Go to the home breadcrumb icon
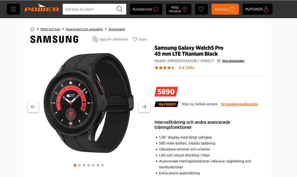 [x=32, y=29]
